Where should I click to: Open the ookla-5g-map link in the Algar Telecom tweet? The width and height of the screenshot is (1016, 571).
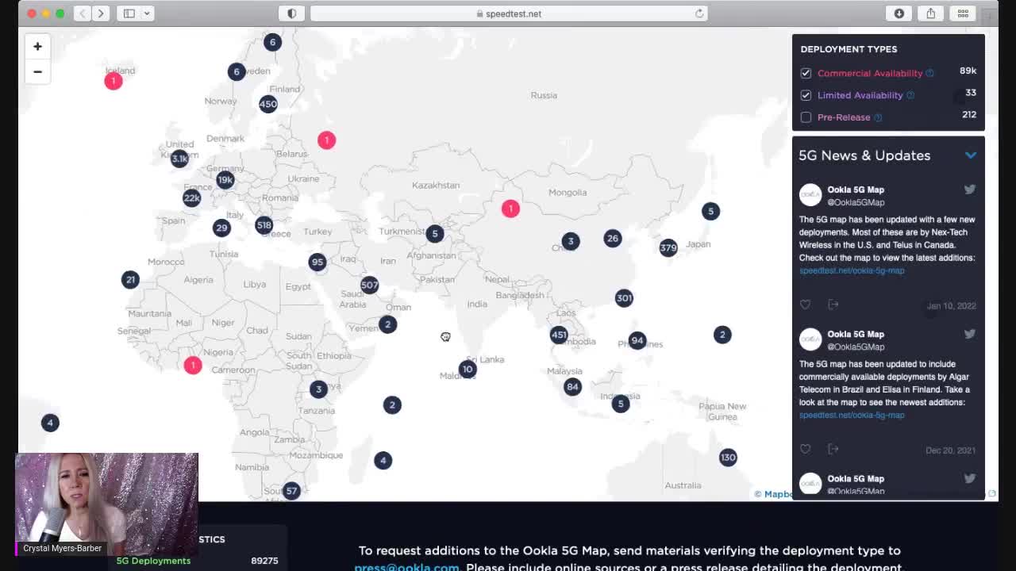(852, 415)
